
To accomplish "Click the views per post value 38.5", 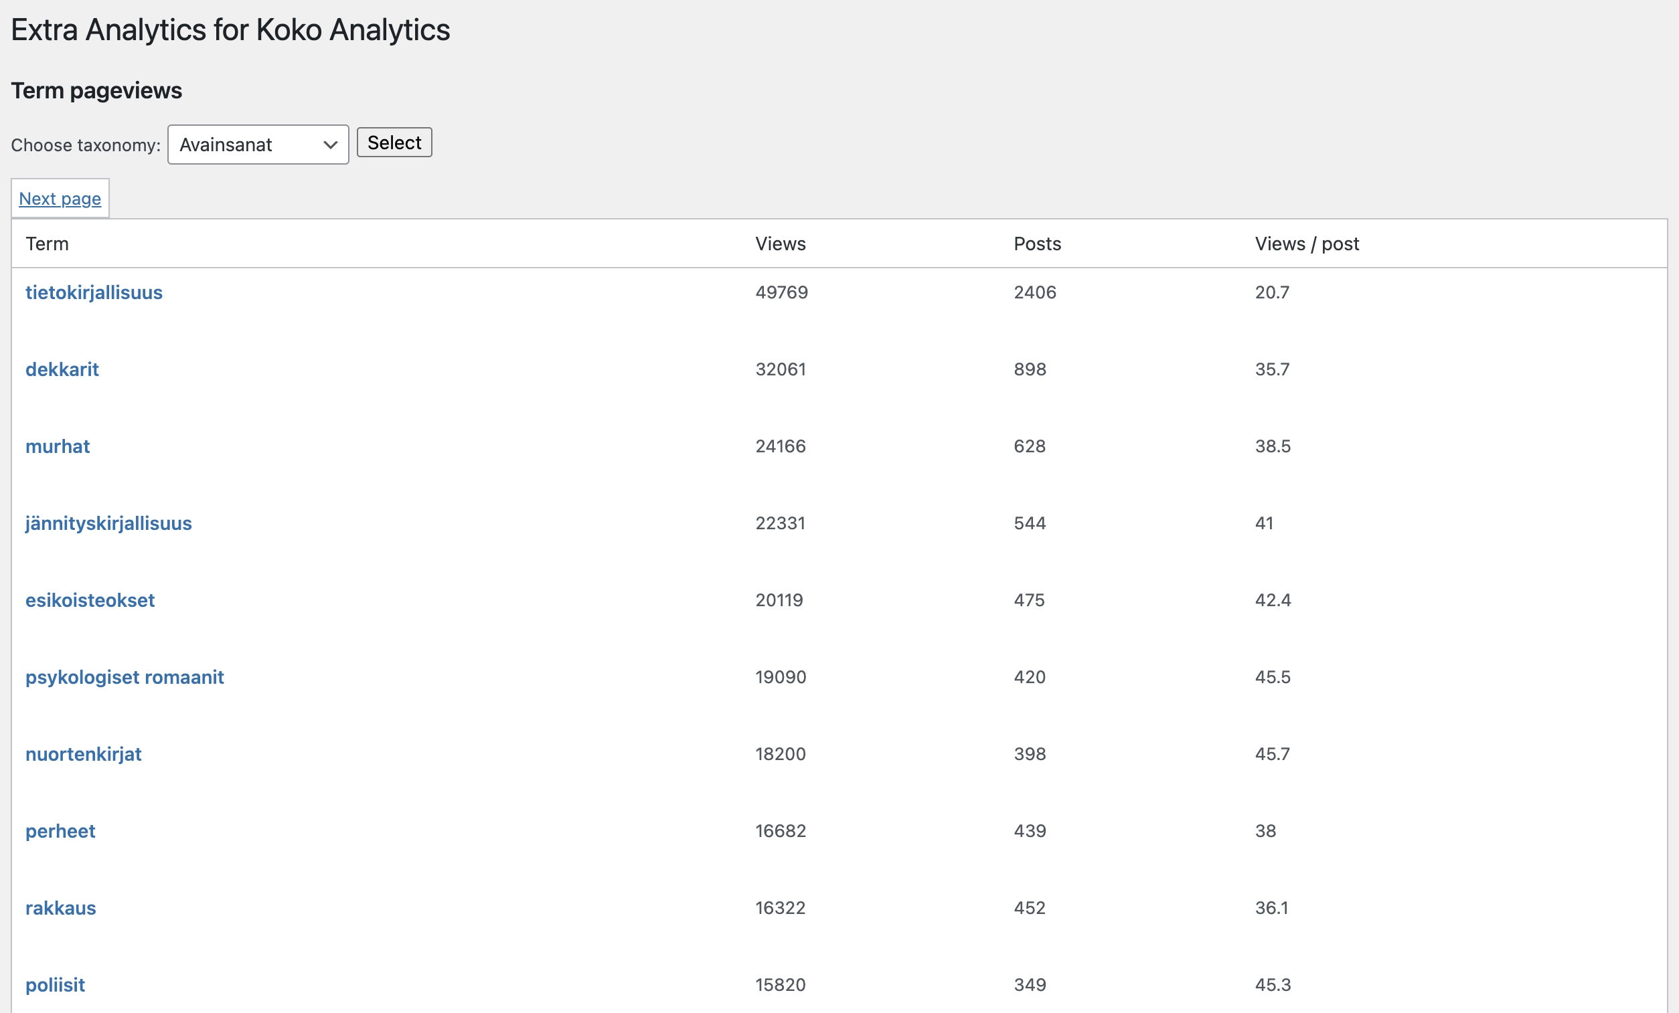I will [x=1273, y=446].
